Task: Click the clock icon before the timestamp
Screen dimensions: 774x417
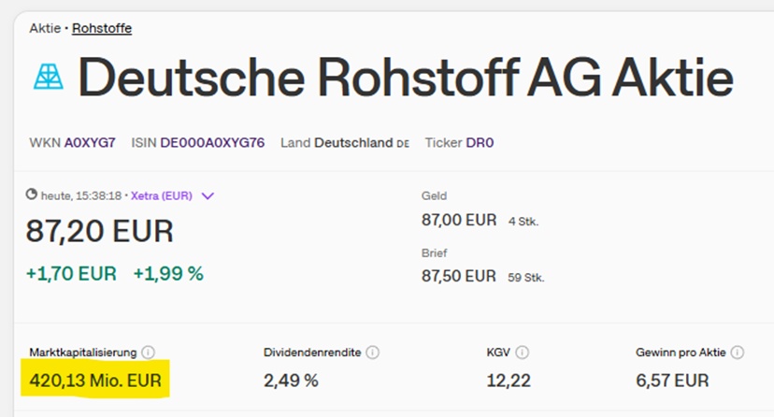Action: tap(31, 194)
